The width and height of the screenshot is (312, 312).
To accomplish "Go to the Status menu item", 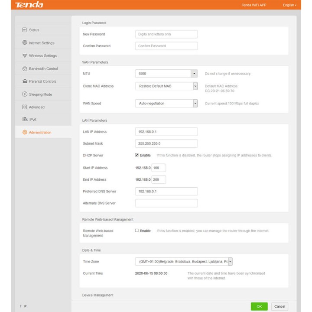I will coord(43,30).
